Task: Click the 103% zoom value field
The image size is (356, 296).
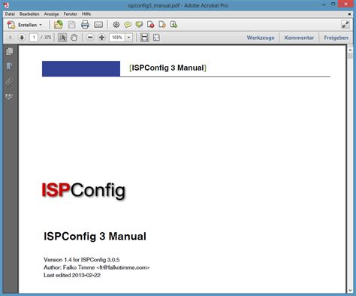Action: tap(117, 38)
